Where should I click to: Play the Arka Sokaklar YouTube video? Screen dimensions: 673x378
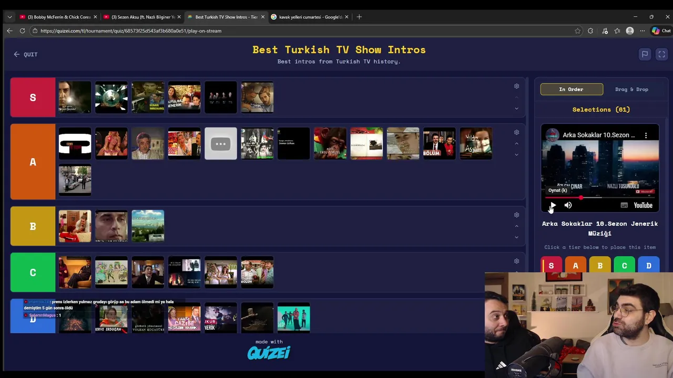553,205
